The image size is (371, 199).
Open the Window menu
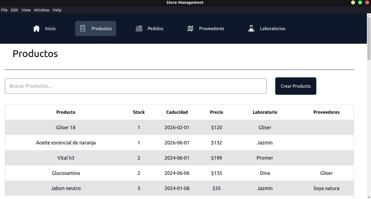point(42,10)
